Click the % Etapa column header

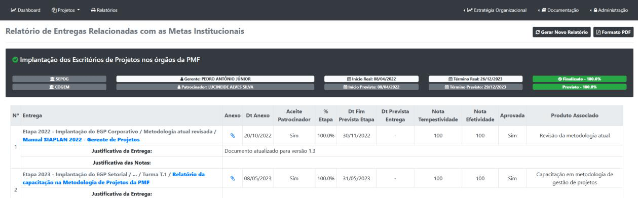pos(326,115)
